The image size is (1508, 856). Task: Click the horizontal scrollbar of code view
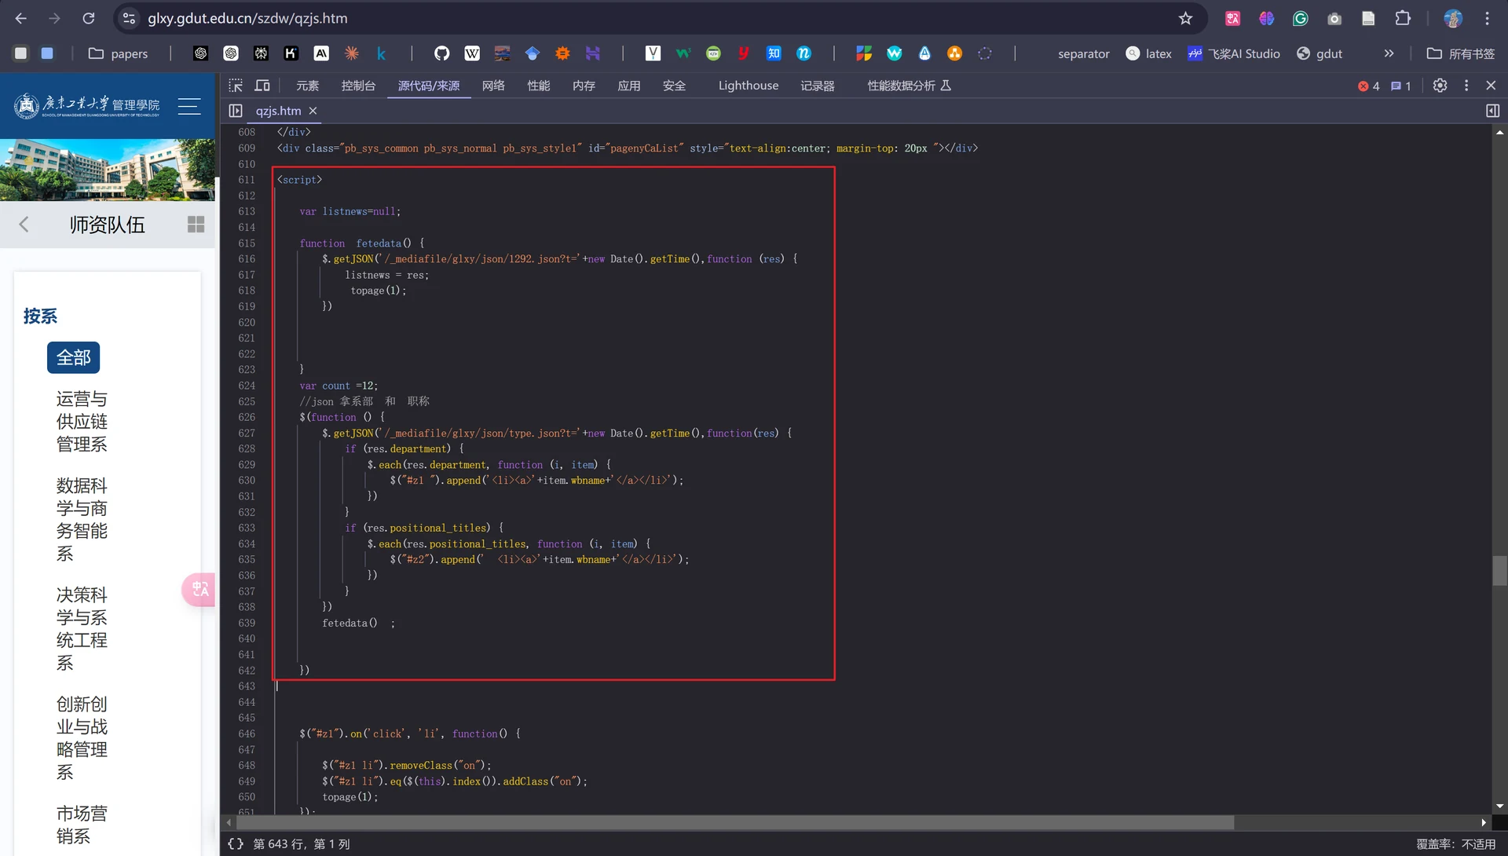pyautogui.click(x=734, y=822)
